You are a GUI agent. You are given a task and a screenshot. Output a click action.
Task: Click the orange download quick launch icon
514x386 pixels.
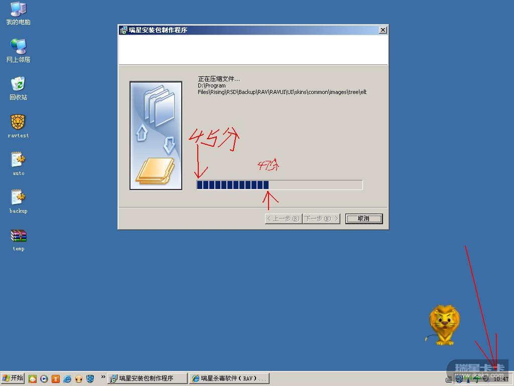pos(56,379)
